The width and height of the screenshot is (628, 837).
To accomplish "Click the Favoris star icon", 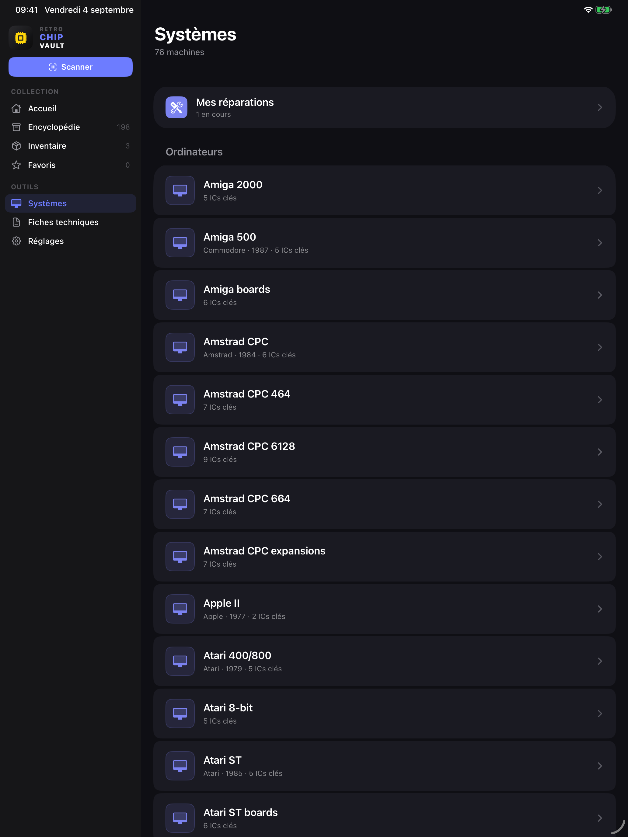I will (x=16, y=165).
